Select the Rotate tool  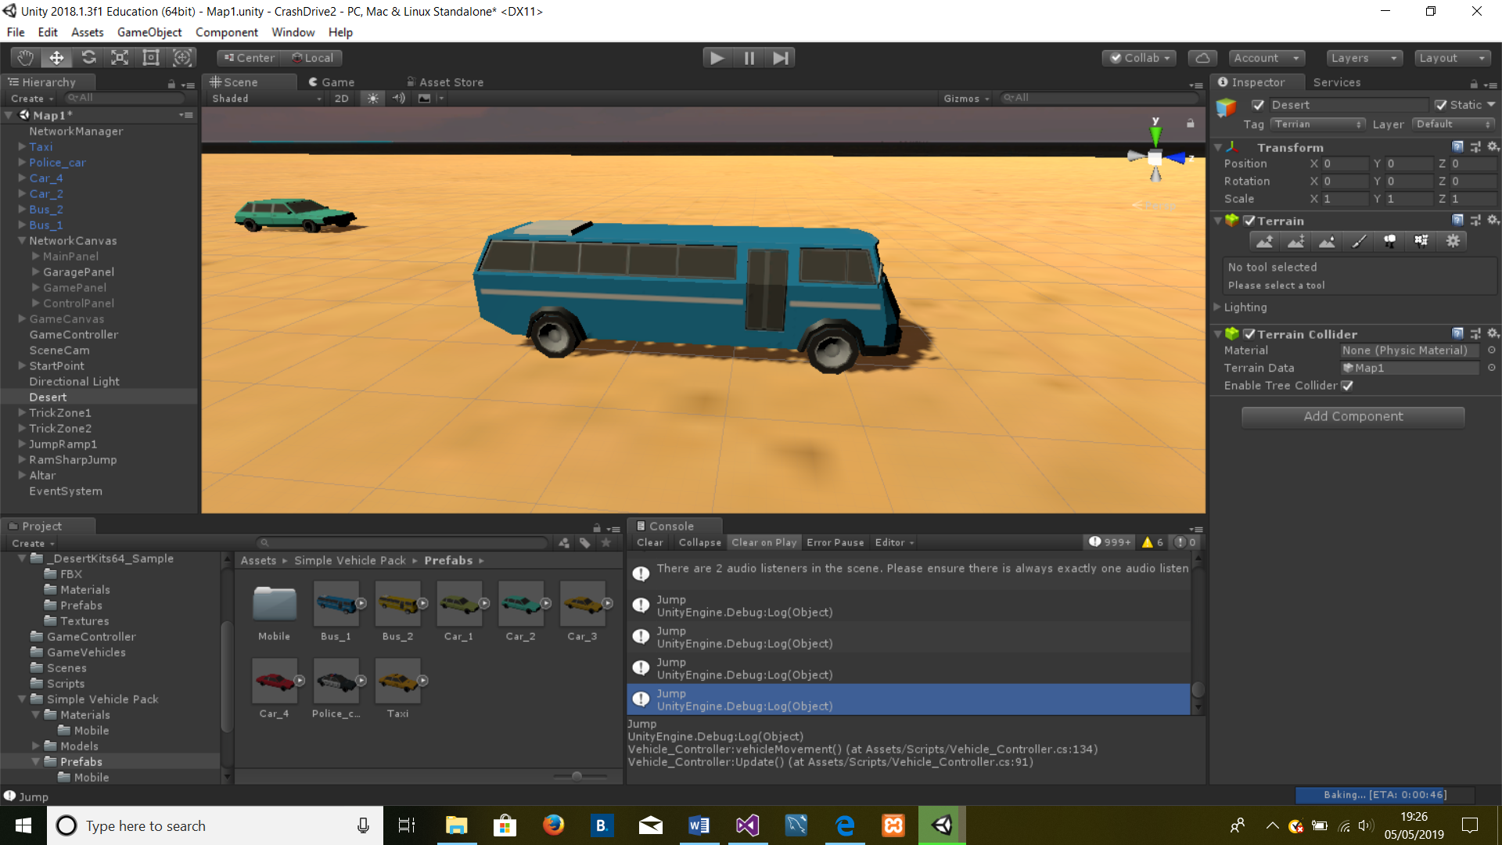click(88, 57)
